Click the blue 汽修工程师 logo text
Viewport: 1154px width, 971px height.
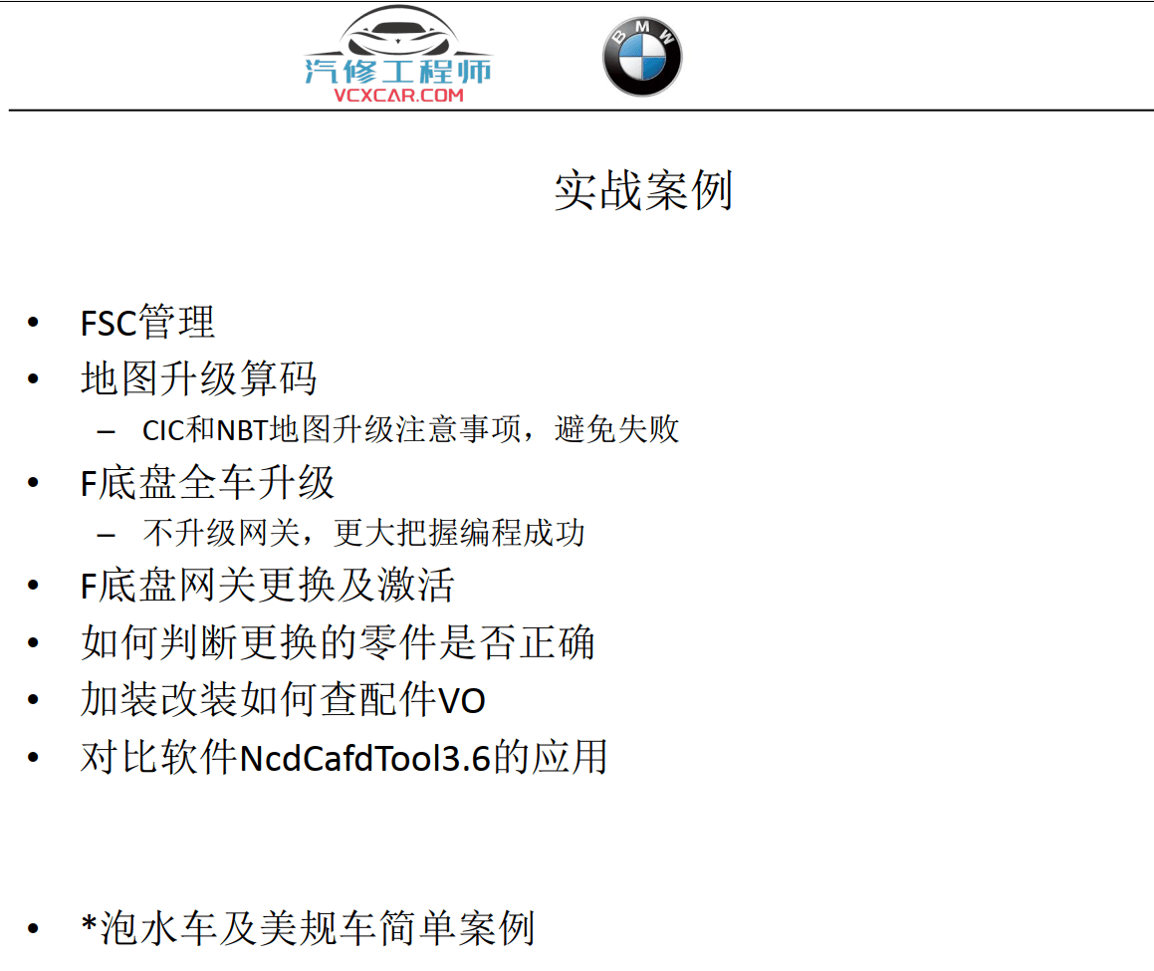pyautogui.click(x=397, y=70)
